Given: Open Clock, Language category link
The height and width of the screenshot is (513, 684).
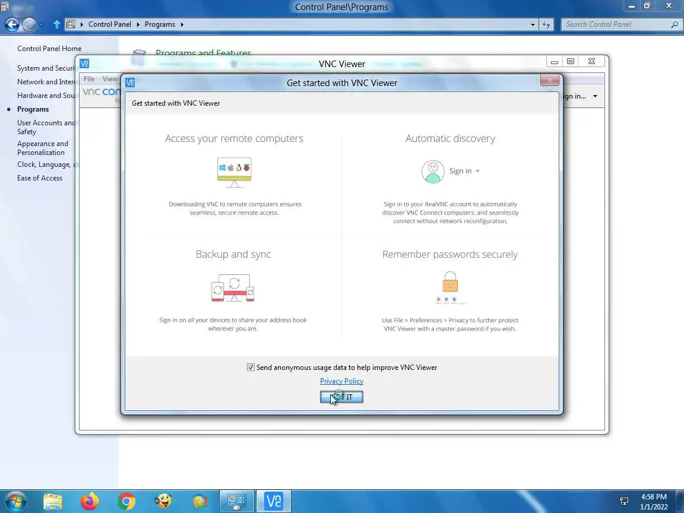Looking at the screenshot, I should tap(46, 164).
